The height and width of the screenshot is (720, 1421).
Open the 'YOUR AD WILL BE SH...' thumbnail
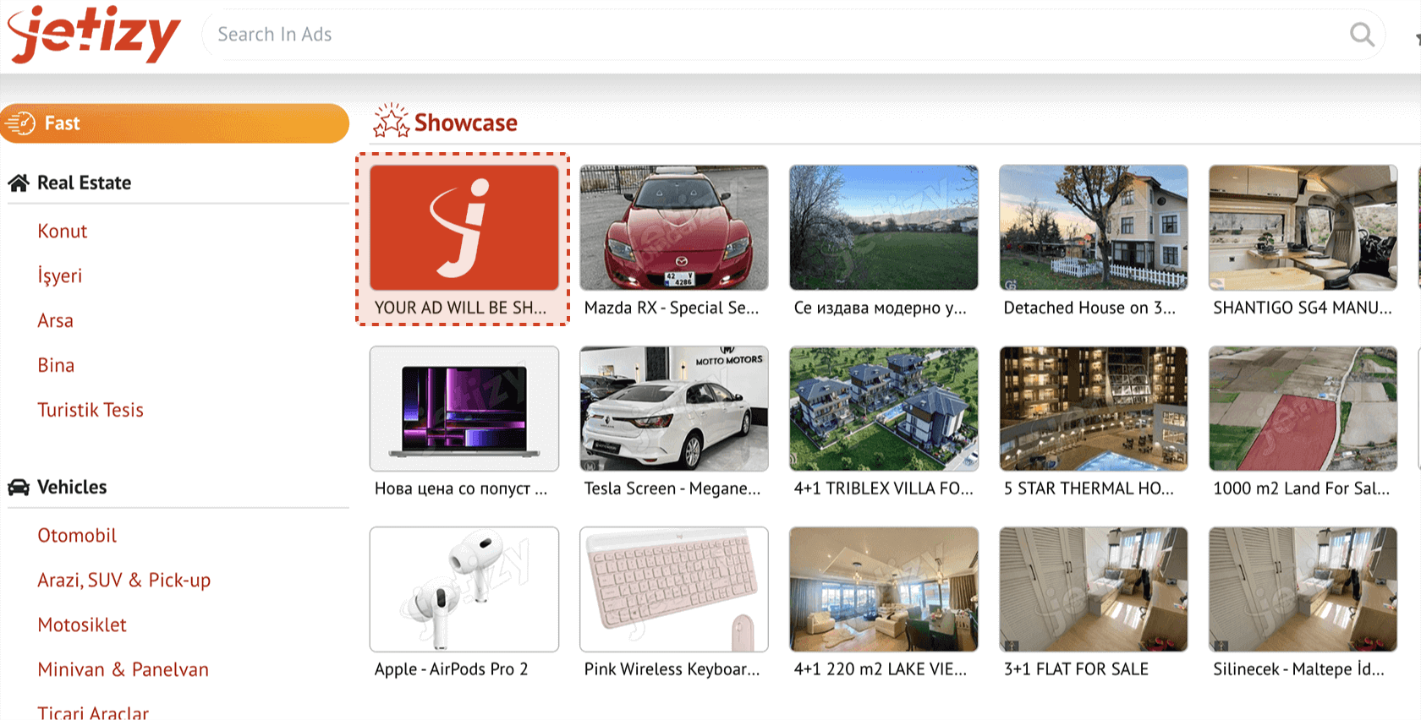(x=464, y=227)
